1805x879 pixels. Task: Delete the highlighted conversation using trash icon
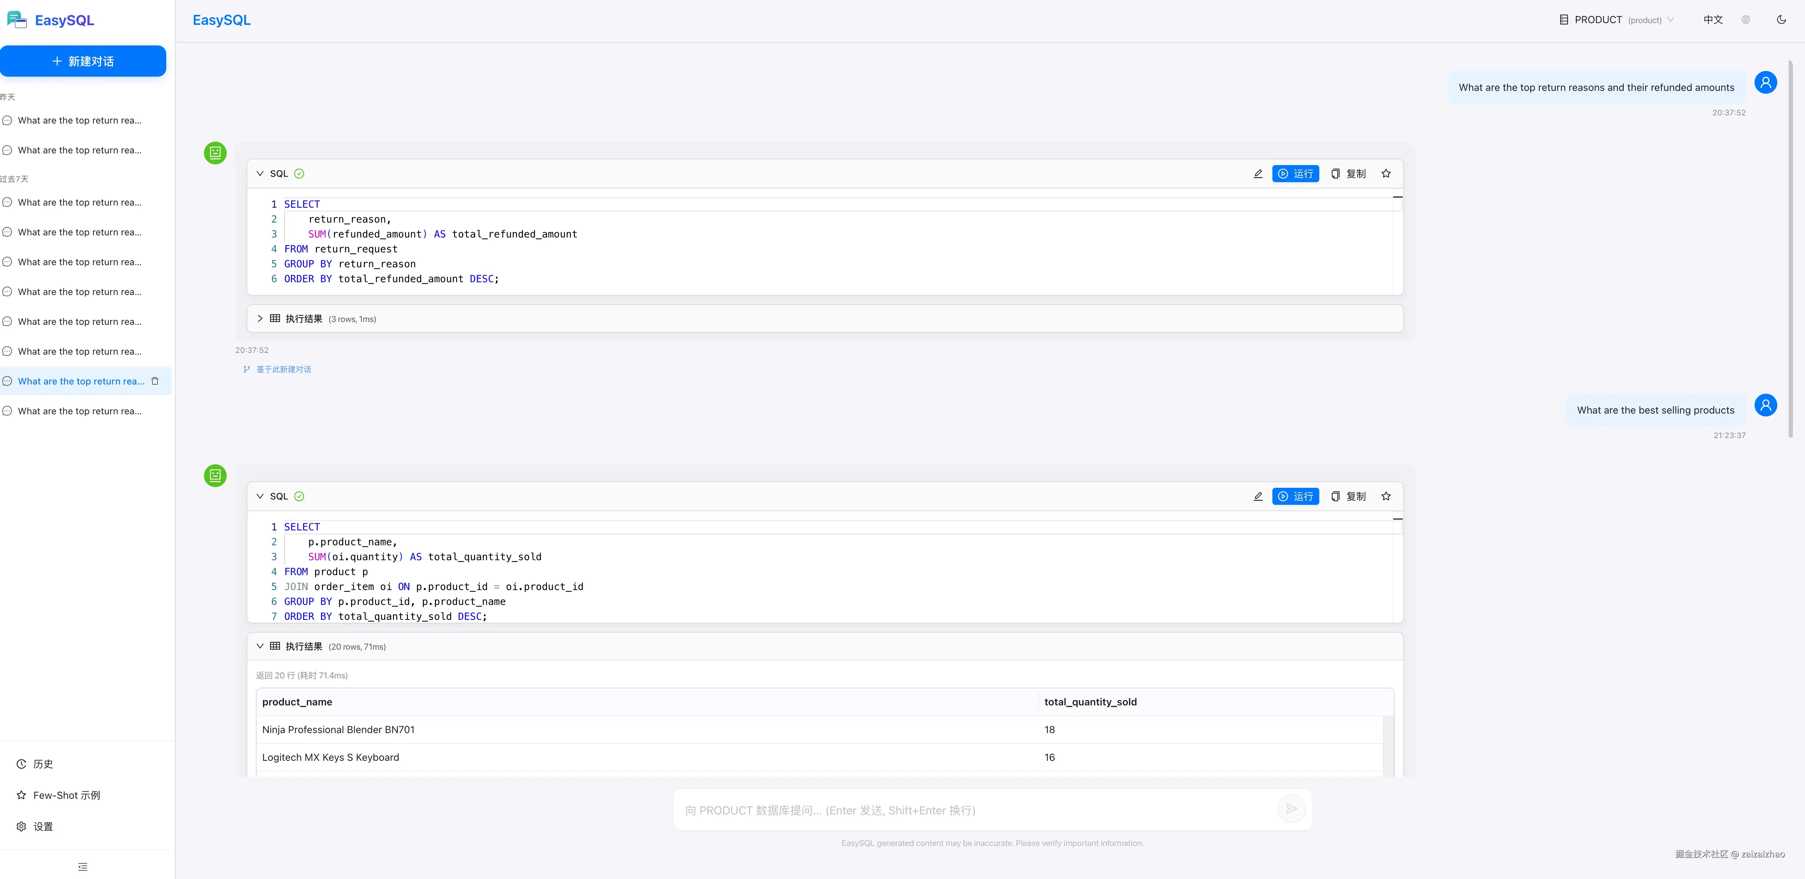pos(155,381)
